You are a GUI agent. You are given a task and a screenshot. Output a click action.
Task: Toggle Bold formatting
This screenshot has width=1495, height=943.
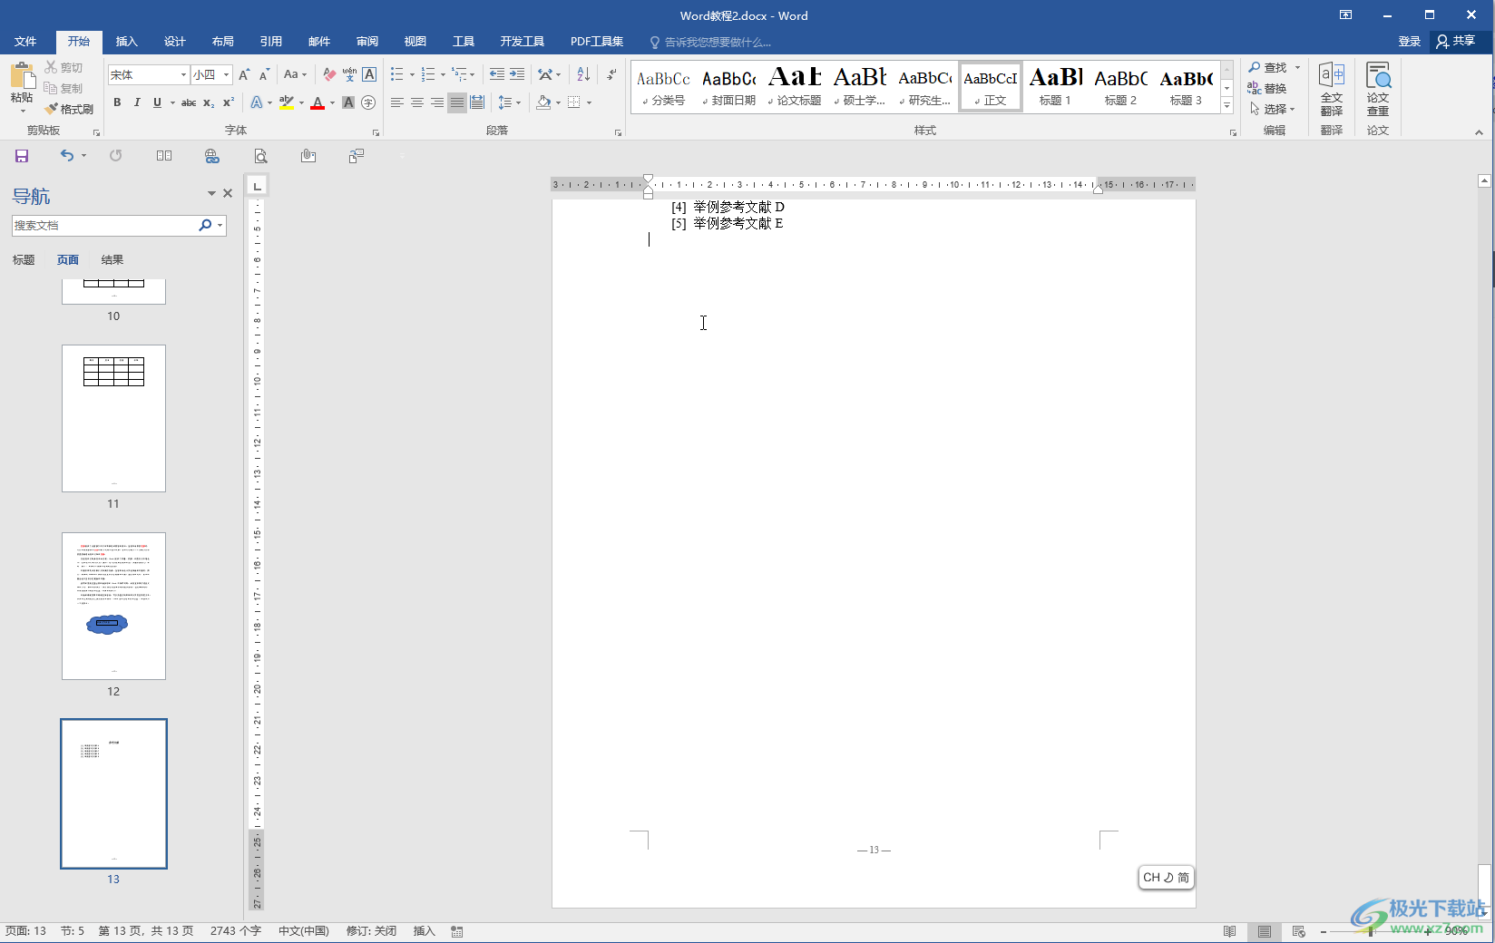click(x=117, y=102)
